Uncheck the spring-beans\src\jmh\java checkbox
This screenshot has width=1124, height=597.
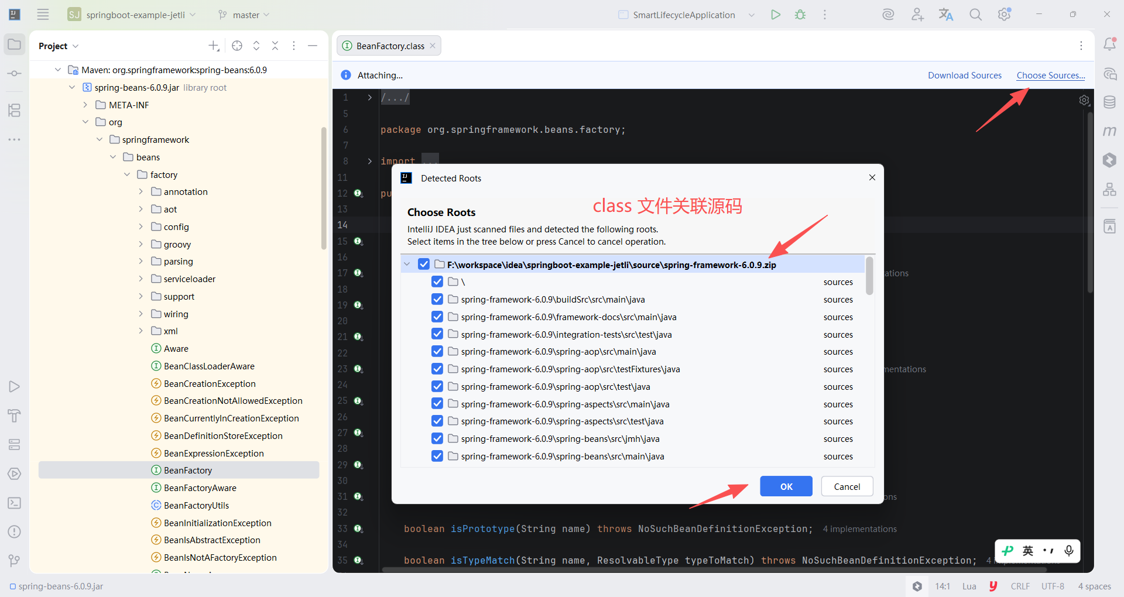[x=437, y=438]
